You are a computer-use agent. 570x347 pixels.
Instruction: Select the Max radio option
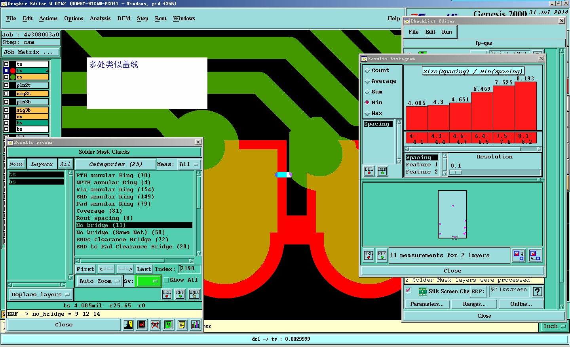click(367, 113)
